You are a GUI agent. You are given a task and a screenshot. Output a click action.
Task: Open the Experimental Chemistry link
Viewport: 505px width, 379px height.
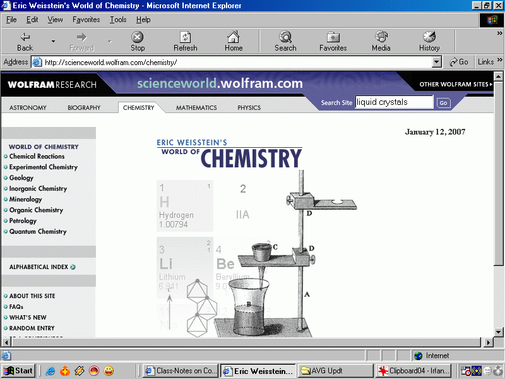click(43, 167)
